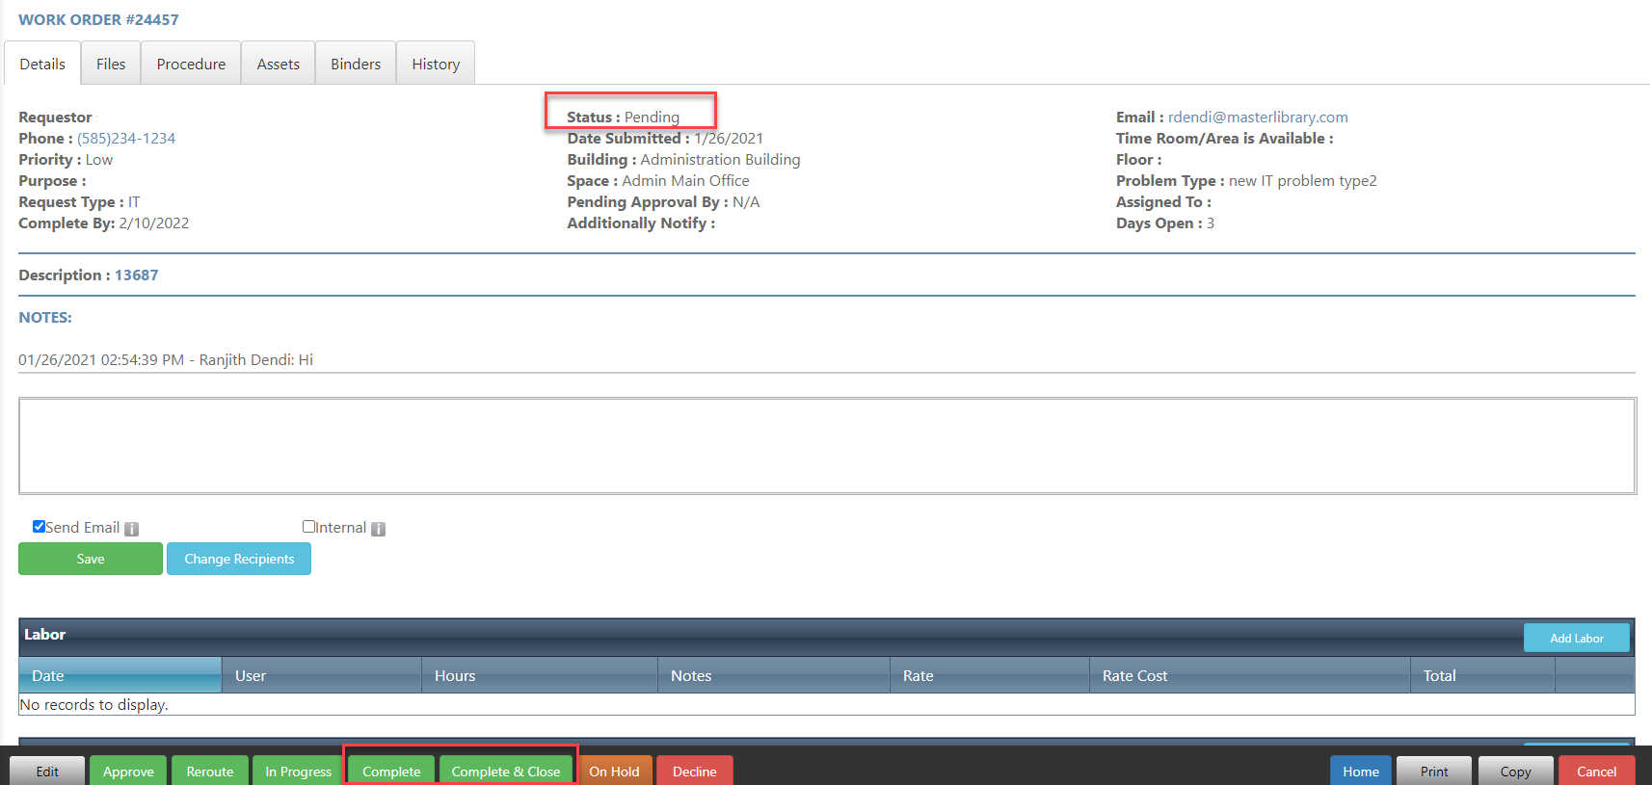Select the Binders tab
Image resolution: width=1652 pixels, height=785 pixels.
click(356, 64)
